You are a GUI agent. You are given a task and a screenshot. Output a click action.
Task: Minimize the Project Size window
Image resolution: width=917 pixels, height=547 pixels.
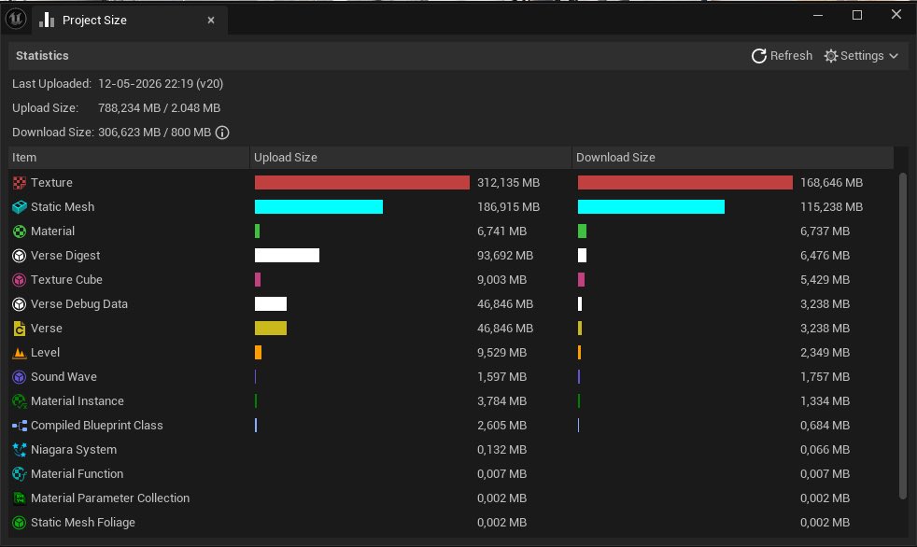click(x=818, y=15)
